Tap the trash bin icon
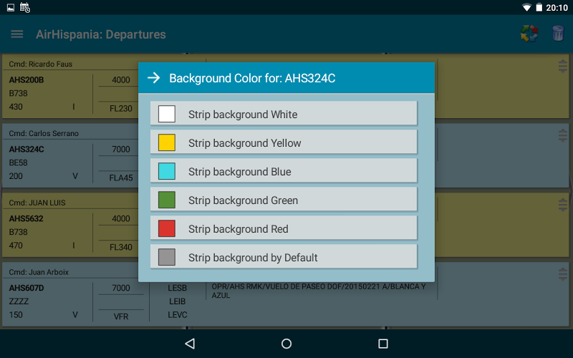Image resolution: width=573 pixels, height=358 pixels. (x=558, y=33)
